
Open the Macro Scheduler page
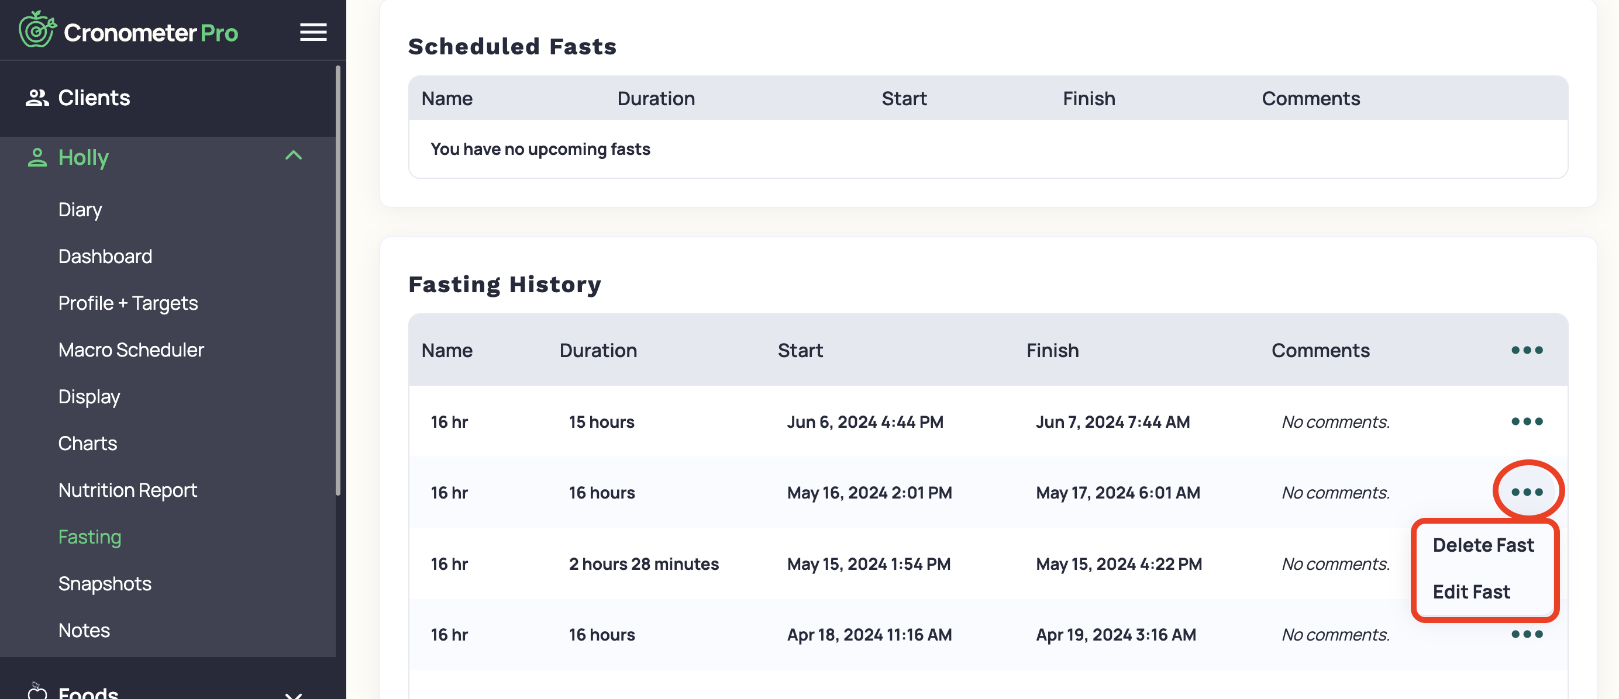[x=132, y=350]
